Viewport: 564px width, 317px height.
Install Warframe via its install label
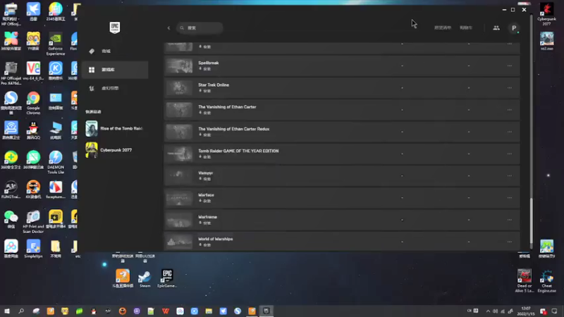tap(205, 223)
